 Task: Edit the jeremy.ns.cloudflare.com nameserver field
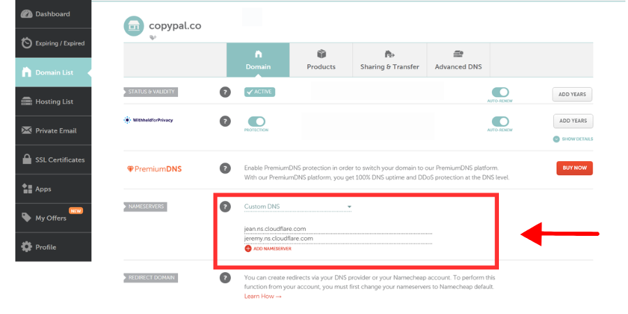point(338,239)
